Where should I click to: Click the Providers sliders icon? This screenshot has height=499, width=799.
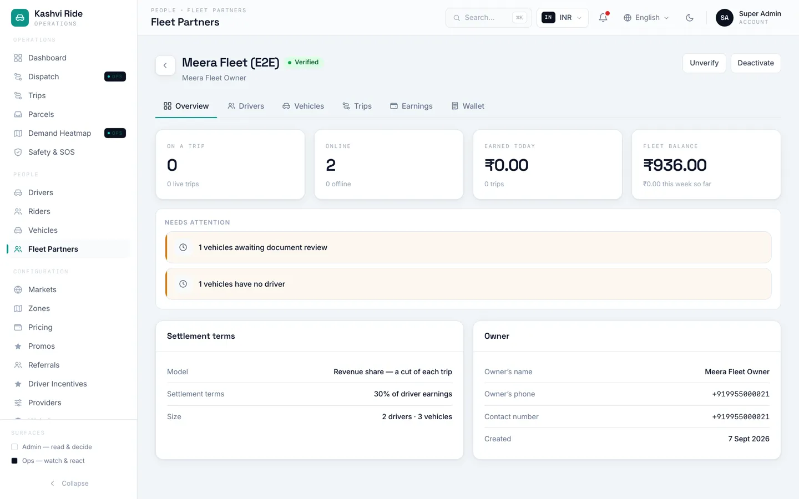tap(18, 403)
